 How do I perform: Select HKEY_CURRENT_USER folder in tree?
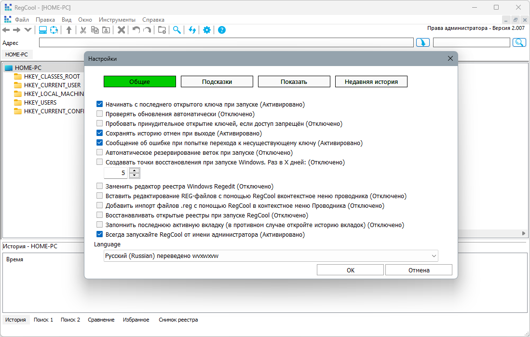click(x=52, y=85)
